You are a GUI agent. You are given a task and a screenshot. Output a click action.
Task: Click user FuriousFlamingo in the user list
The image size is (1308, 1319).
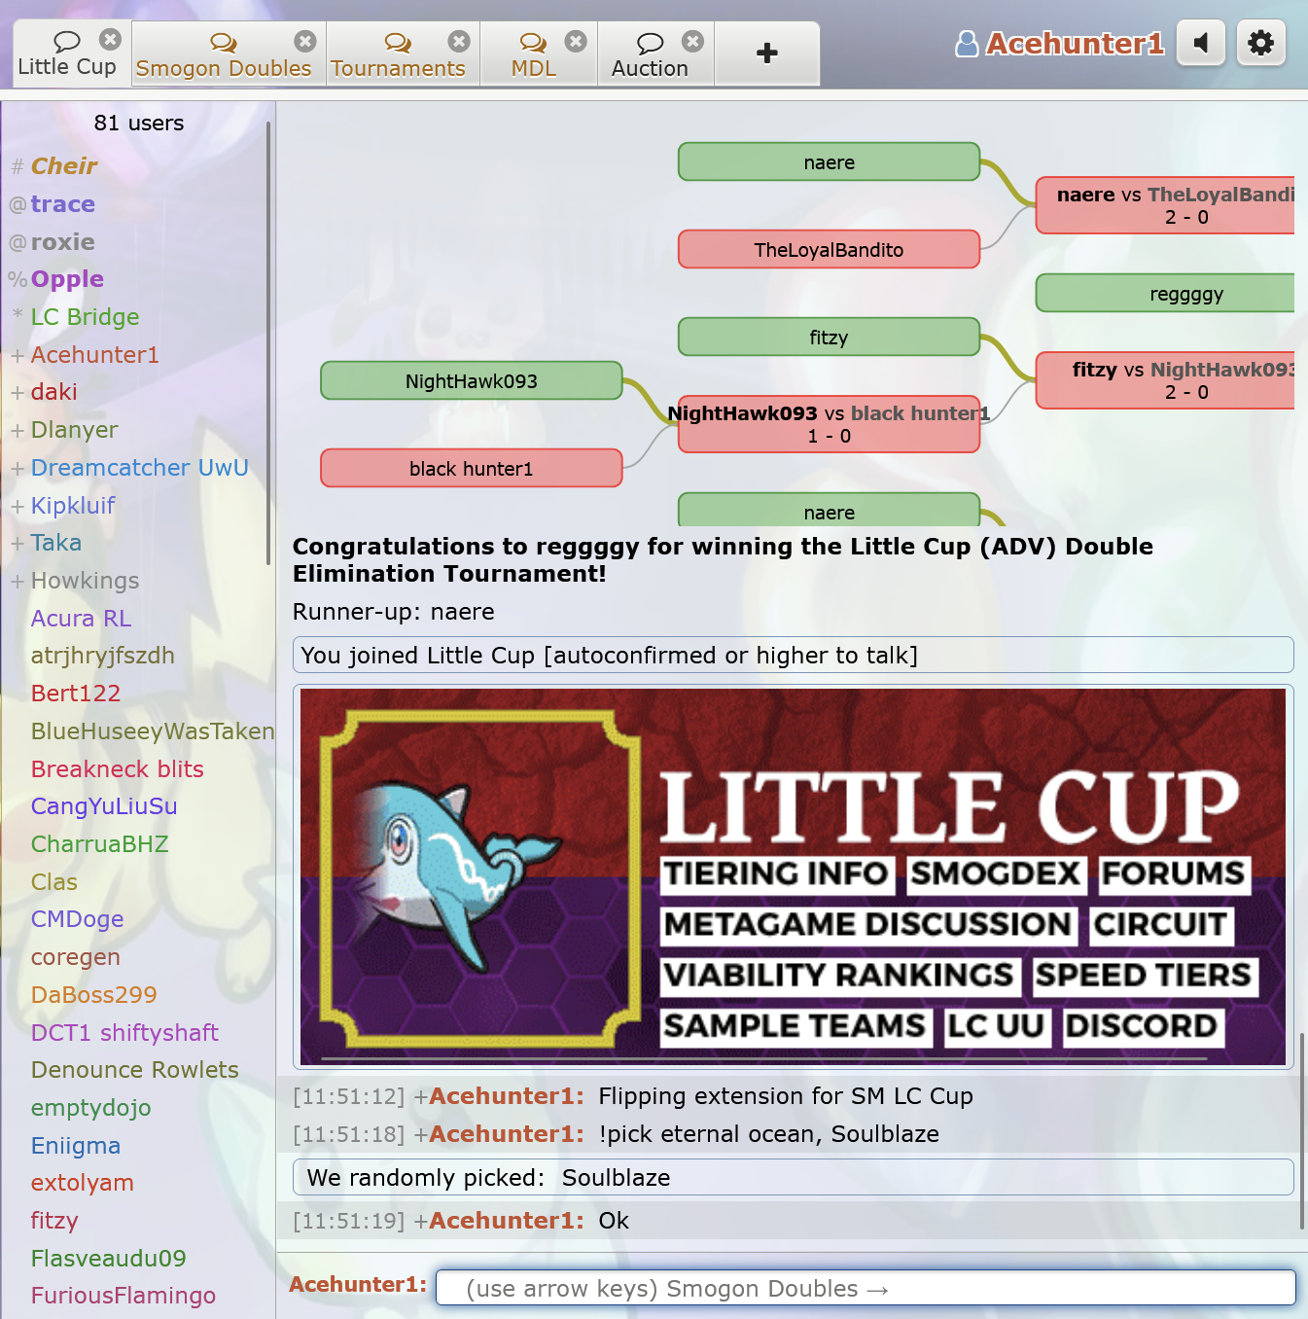[x=124, y=1296]
